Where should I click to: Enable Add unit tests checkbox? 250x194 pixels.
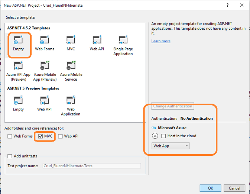10,156
